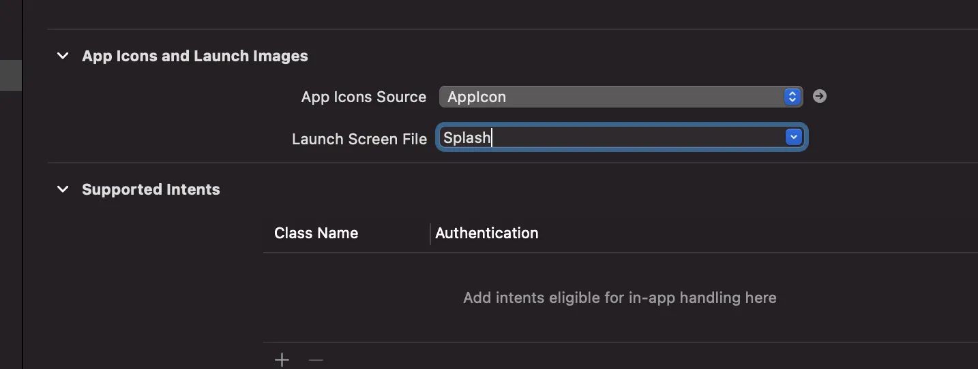Collapse the Supported Intents section
Screen dimensions: 978x369
pos(63,189)
